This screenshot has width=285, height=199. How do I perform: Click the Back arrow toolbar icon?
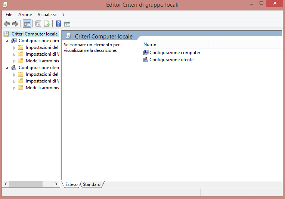point(7,24)
